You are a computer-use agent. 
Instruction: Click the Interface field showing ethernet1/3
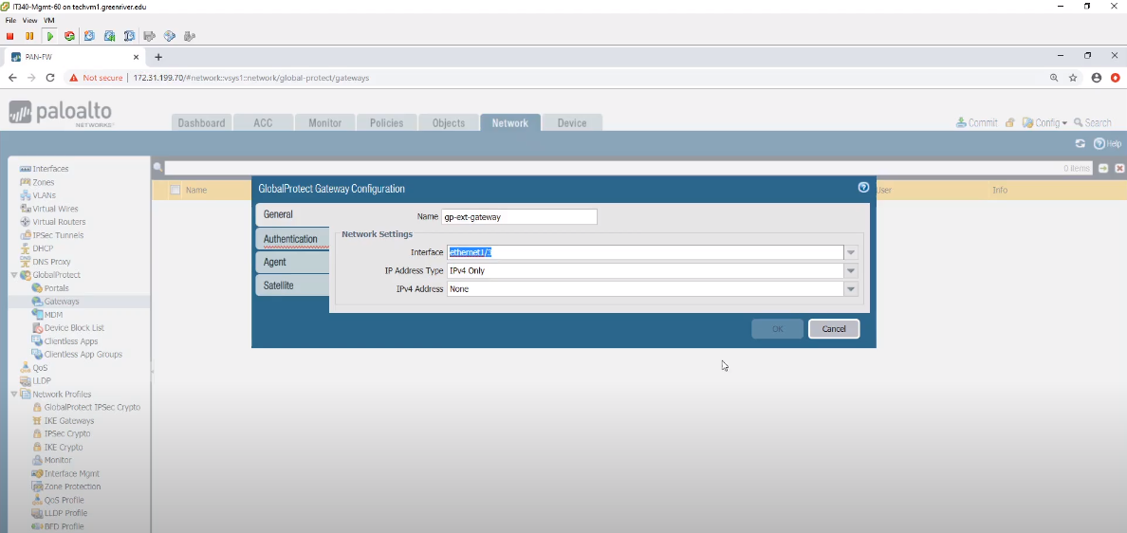click(x=645, y=252)
